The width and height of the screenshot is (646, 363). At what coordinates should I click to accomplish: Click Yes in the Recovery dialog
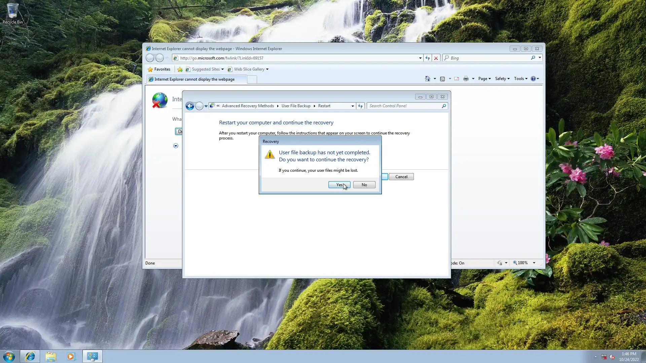click(339, 185)
